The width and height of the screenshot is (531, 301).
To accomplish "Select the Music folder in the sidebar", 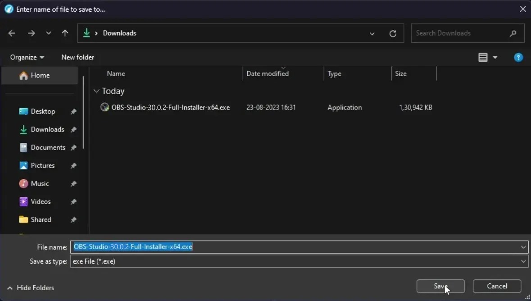I will tap(39, 183).
